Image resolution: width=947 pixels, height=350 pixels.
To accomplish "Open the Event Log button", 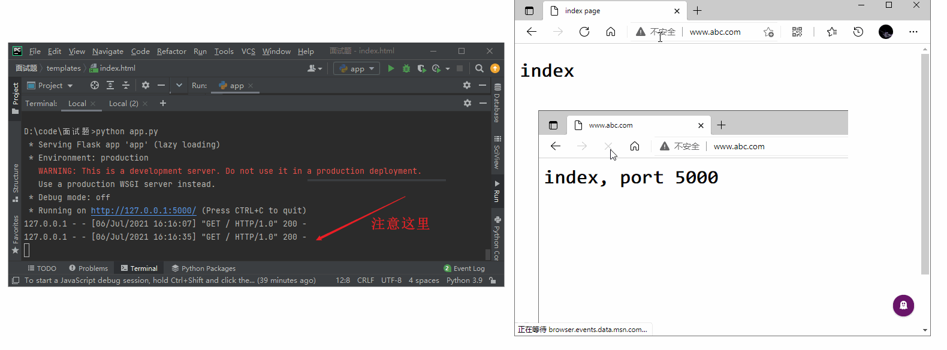I will pyautogui.click(x=464, y=268).
